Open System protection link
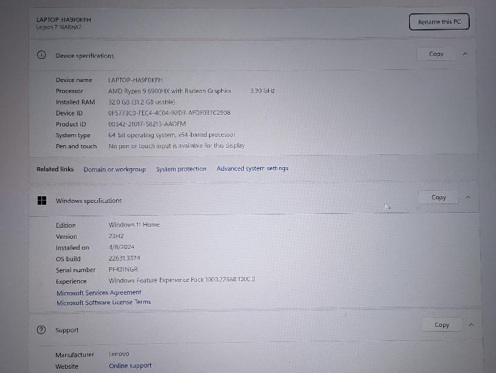 181,169
